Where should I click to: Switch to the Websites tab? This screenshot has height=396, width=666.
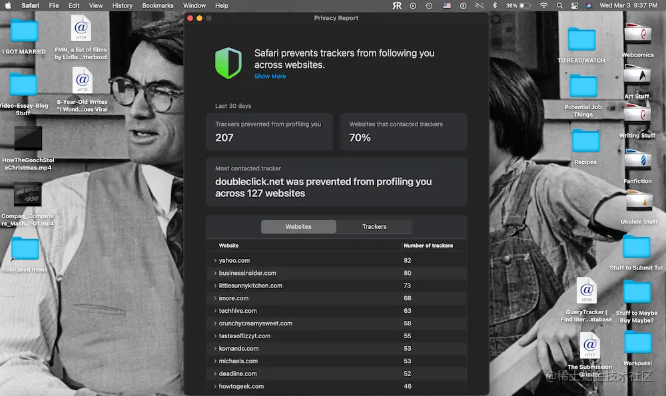coord(298,227)
